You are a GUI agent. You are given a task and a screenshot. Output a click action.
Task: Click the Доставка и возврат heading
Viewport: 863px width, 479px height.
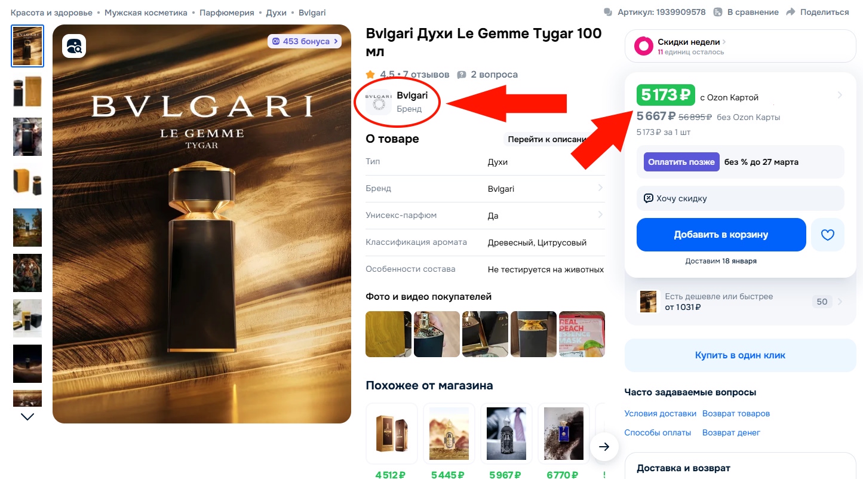click(683, 468)
